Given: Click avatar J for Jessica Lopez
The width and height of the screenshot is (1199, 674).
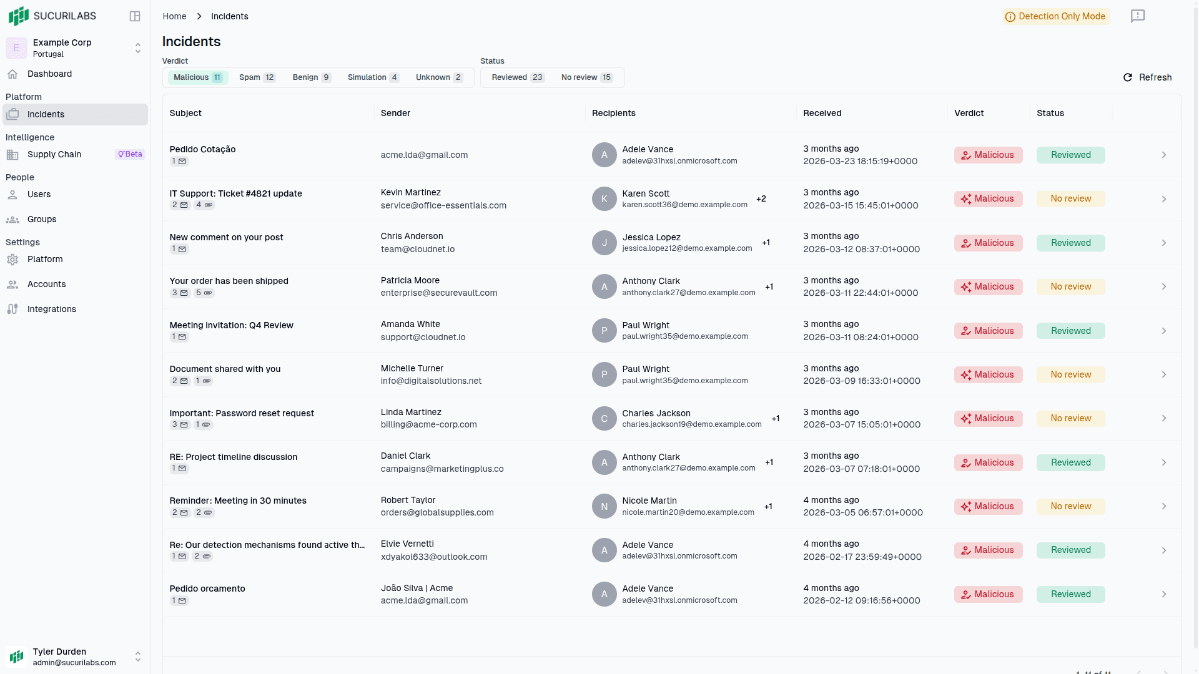Looking at the screenshot, I should [604, 243].
